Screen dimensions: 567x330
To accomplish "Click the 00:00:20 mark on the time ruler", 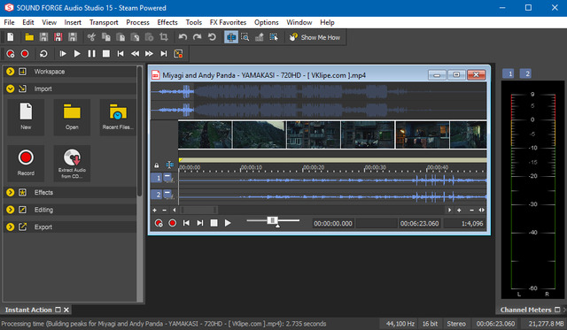I will point(314,167).
